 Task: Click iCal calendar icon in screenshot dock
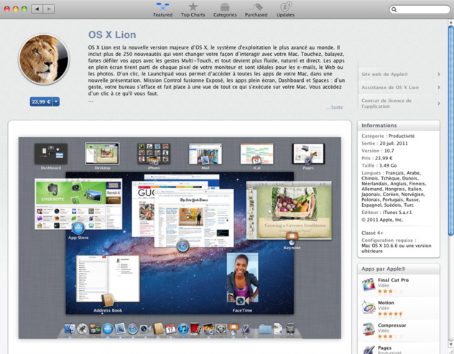click(170, 329)
